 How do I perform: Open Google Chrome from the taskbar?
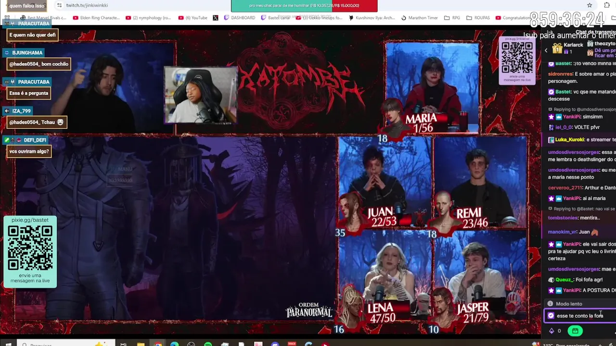point(157,344)
